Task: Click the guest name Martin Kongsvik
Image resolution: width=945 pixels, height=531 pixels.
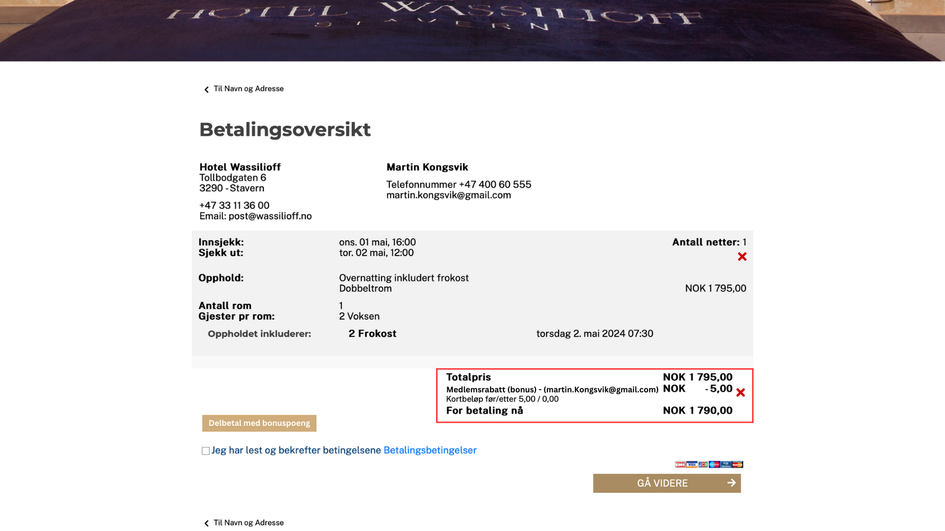Action: pos(427,167)
